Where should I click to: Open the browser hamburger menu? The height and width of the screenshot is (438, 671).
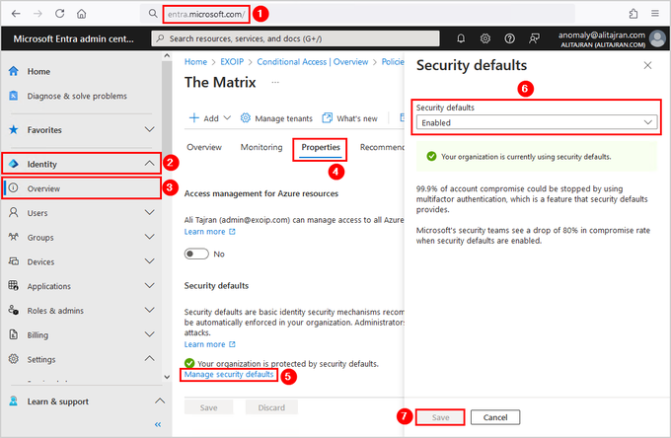point(655,14)
